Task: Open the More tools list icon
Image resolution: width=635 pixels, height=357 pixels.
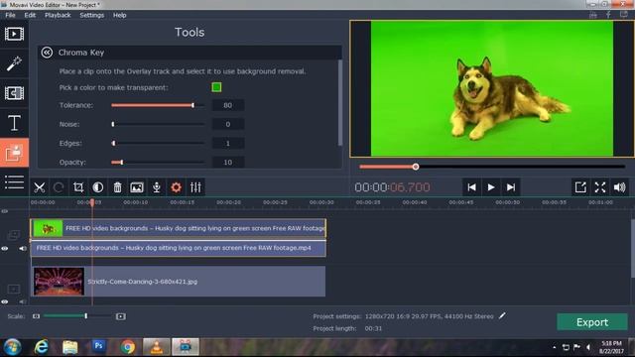Action: pyautogui.click(x=14, y=182)
